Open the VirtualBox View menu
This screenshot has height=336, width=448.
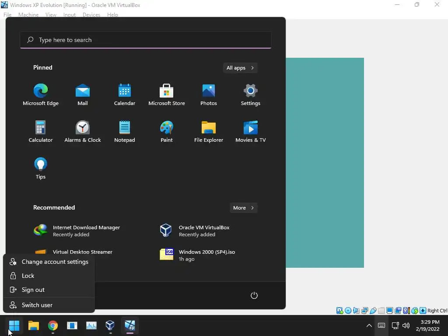[51, 14]
